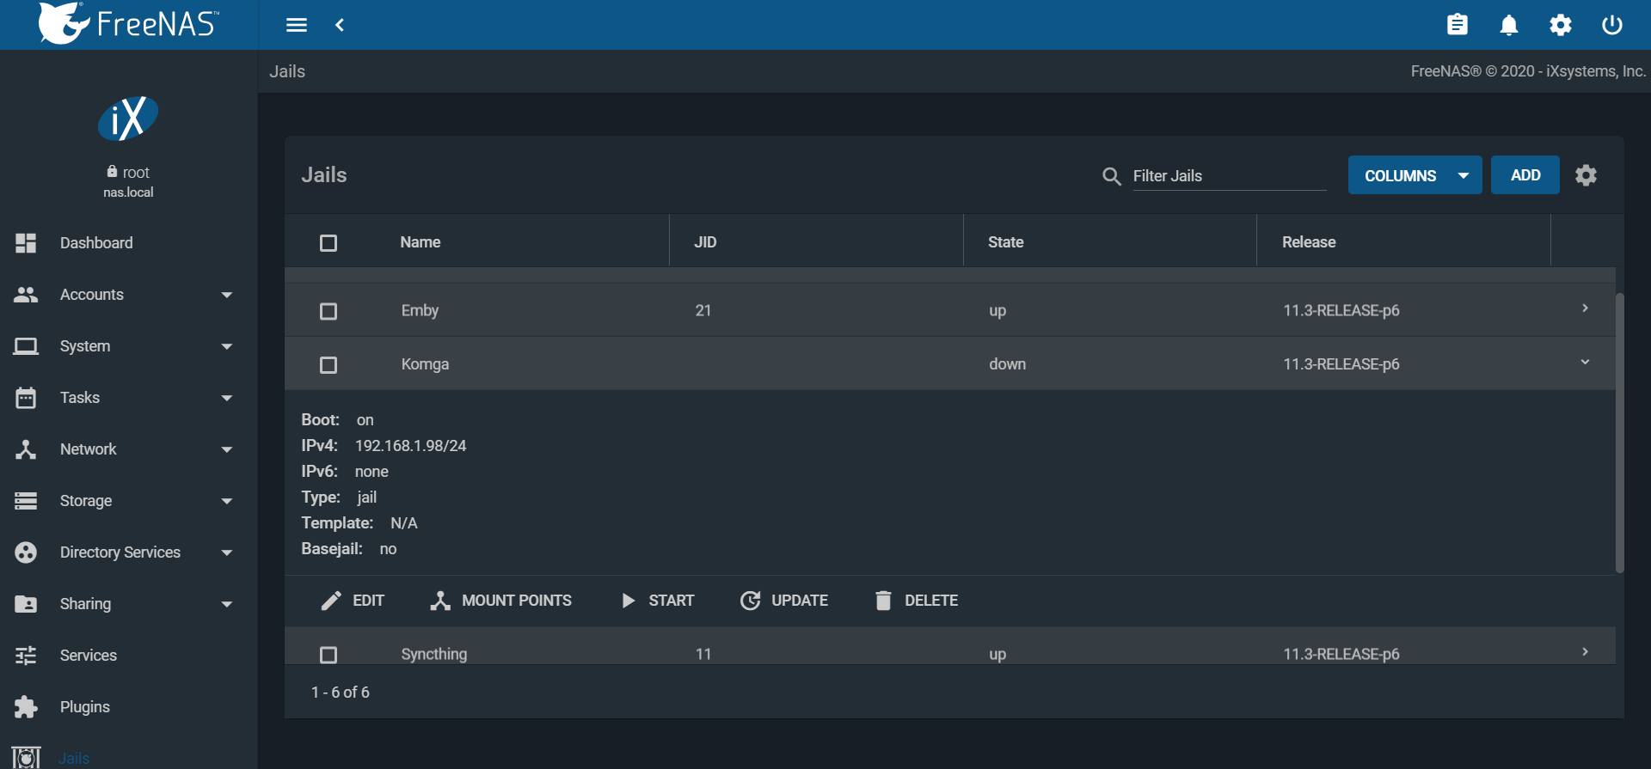Go to Dashboard in the sidebar
The height and width of the screenshot is (769, 1651).
pos(96,243)
